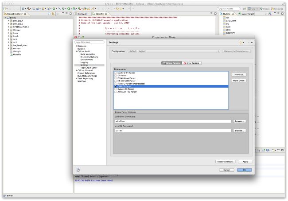Click the Apply button
Viewport: 288px width, 201px height.
(x=245, y=162)
